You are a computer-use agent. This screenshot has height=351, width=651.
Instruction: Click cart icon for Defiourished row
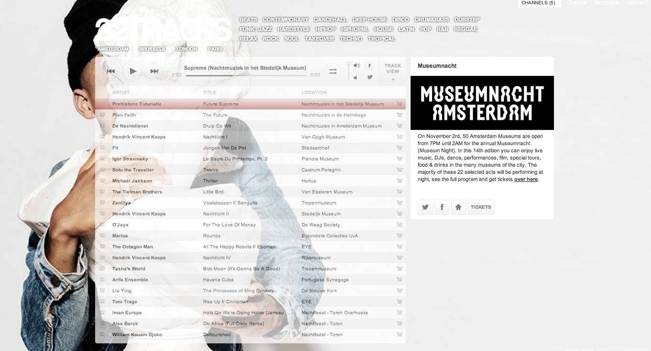coord(399,334)
